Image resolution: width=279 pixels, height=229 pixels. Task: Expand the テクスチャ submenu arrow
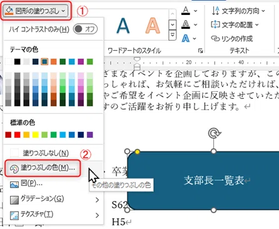97,215
